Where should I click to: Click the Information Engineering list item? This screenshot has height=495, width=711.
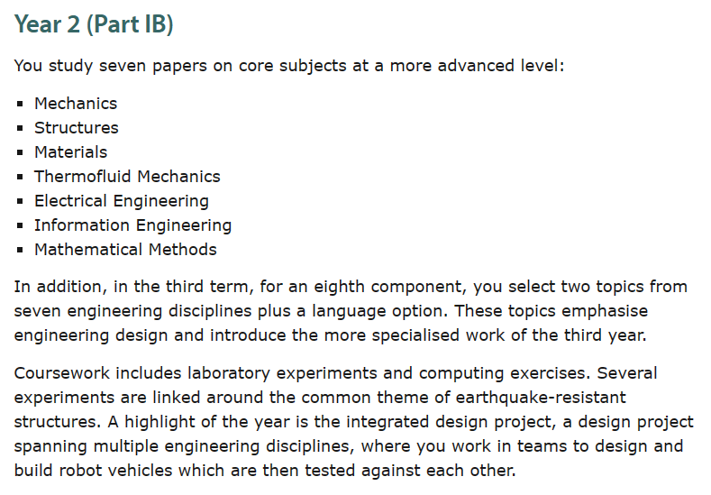(132, 225)
